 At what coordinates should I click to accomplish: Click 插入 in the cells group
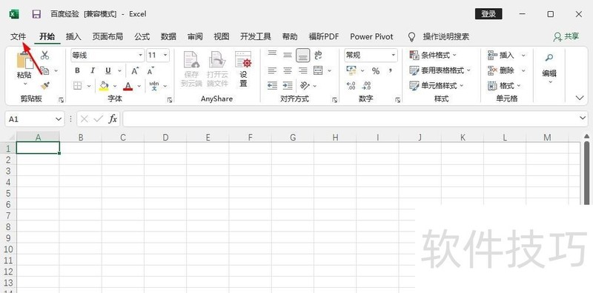coord(506,55)
